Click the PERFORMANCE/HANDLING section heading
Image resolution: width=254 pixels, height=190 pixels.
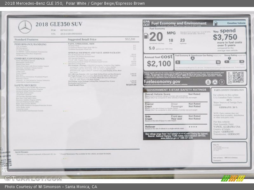[x=30, y=44]
